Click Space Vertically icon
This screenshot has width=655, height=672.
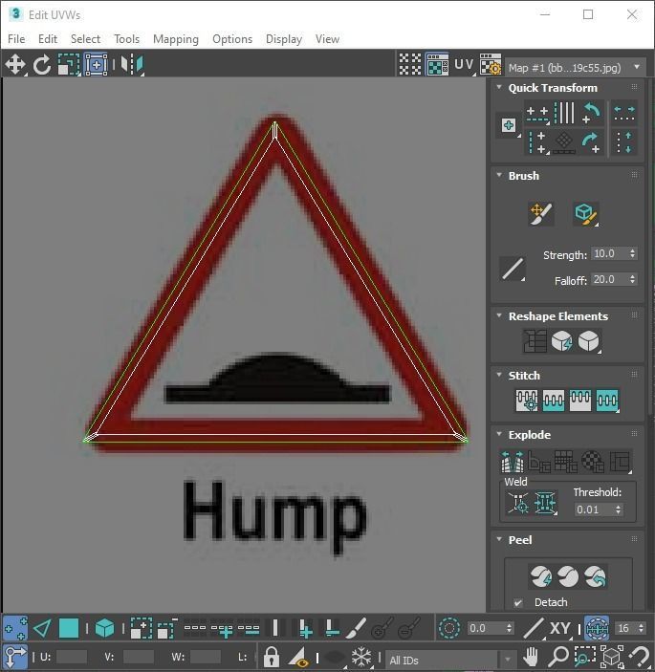pos(624,142)
